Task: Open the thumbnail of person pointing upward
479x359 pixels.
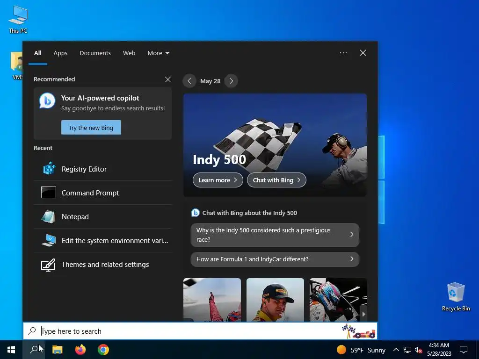Action: [x=212, y=300]
